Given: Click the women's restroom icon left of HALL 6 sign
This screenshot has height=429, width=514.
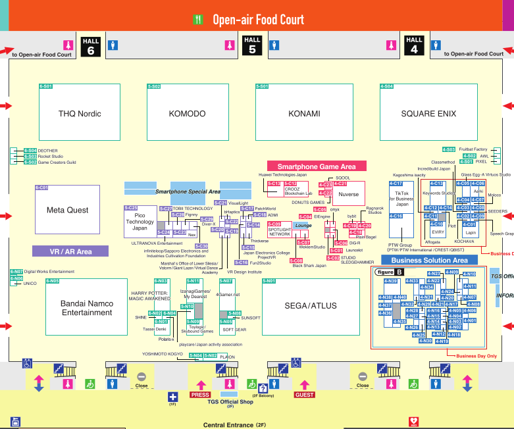Looking at the screenshot, I should [x=68, y=45].
